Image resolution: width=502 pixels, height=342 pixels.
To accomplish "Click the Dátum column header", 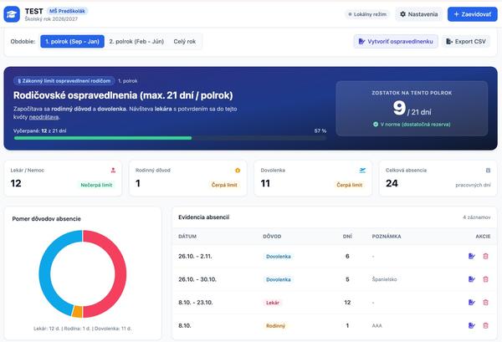I will (187, 237).
